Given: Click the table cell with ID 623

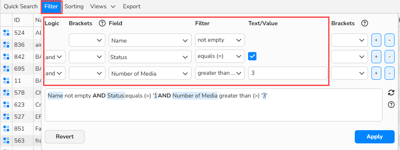Looking at the screenshot, I should coord(23,105).
